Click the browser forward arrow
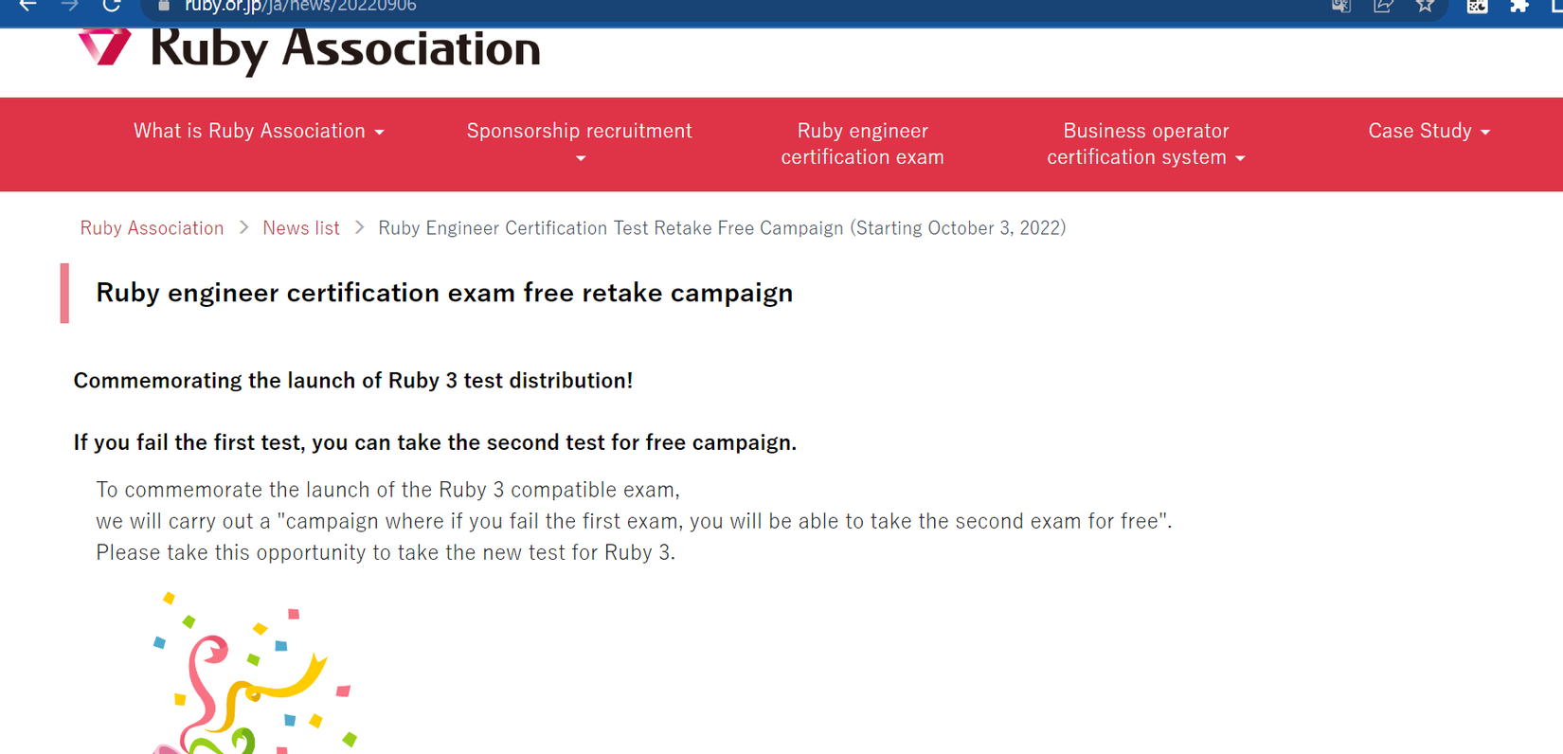The height and width of the screenshot is (754, 1563). point(70,5)
